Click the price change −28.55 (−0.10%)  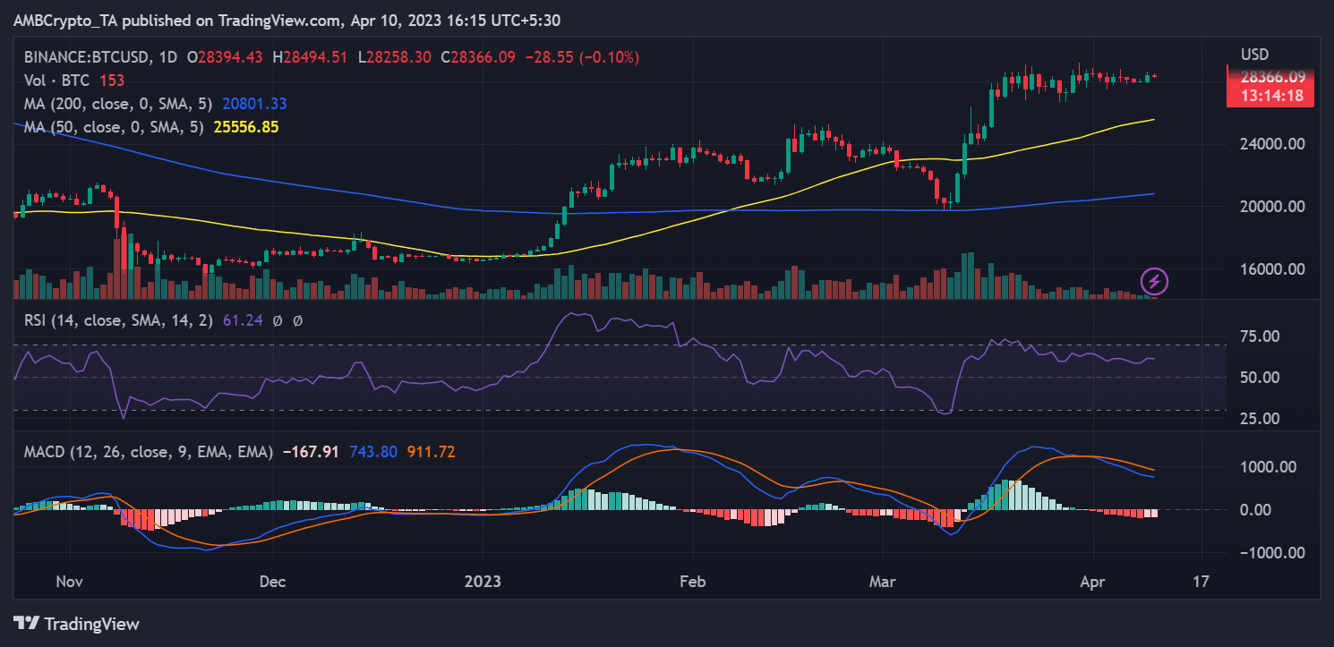pyautogui.click(x=582, y=57)
